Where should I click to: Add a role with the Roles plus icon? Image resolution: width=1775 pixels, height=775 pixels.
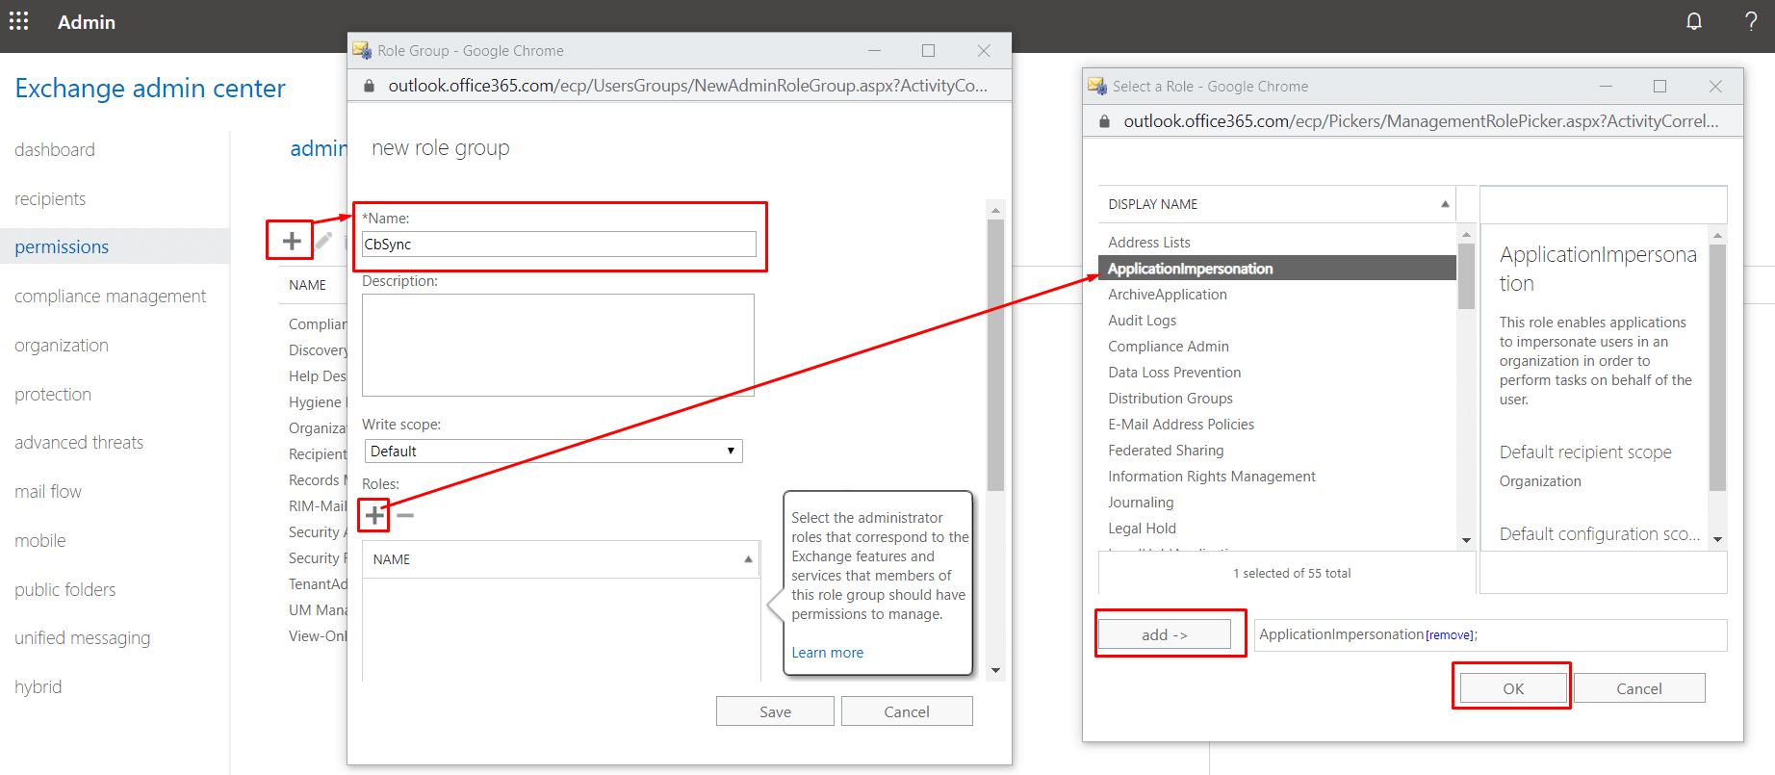(x=374, y=516)
